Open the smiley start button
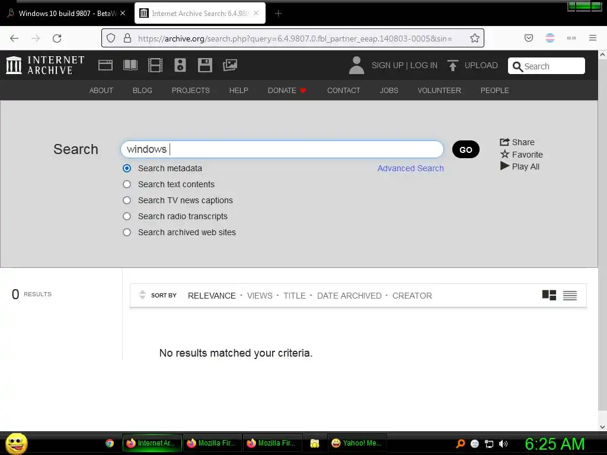The height and width of the screenshot is (455, 607). [x=16, y=443]
